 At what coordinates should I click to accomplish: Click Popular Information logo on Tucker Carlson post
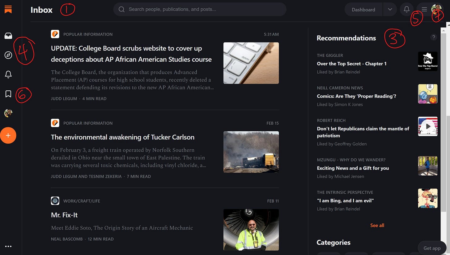(x=55, y=123)
